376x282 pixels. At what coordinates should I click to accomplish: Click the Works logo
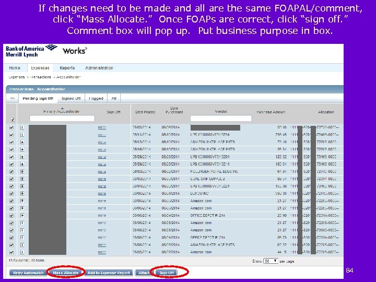click(75, 51)
